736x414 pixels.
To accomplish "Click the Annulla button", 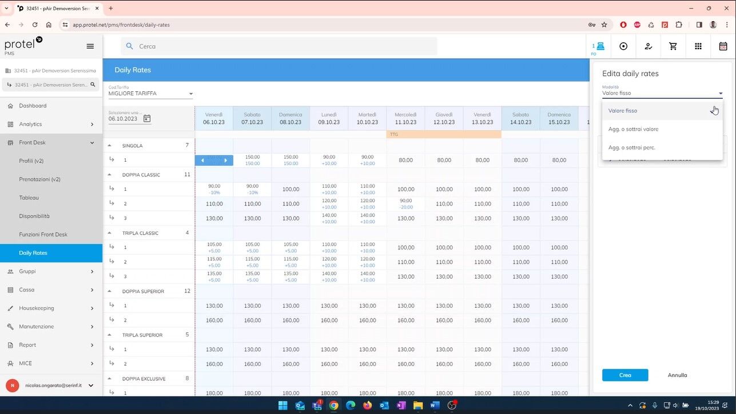I will click(x=677, y=375).
